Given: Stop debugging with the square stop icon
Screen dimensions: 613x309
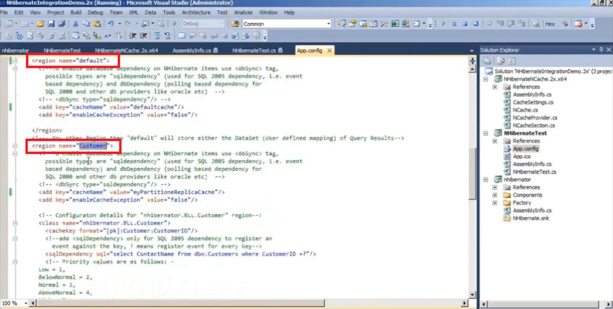Looking at the screenshot, I should 465,24.
